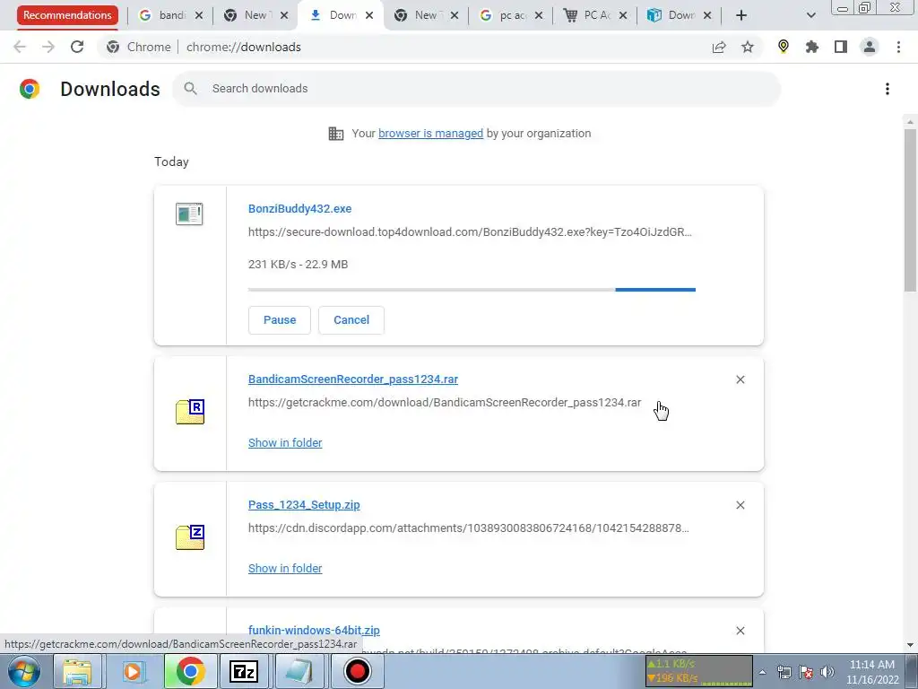This screenshot has width=918, height=689.
Task: Close the active Downloads tab
Action: [369, 15]
